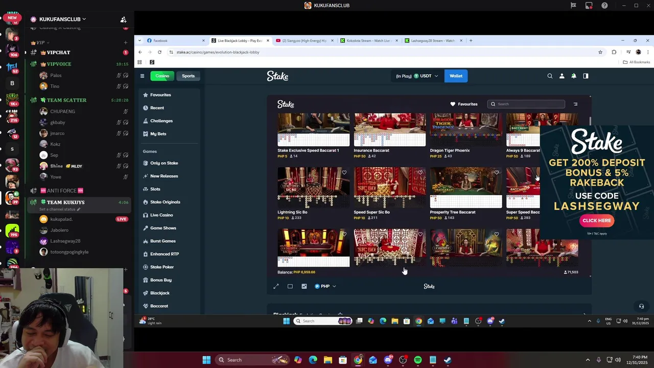
Task: Click the theatre mode rectangle icon
Action: click(x=290, y=286)
